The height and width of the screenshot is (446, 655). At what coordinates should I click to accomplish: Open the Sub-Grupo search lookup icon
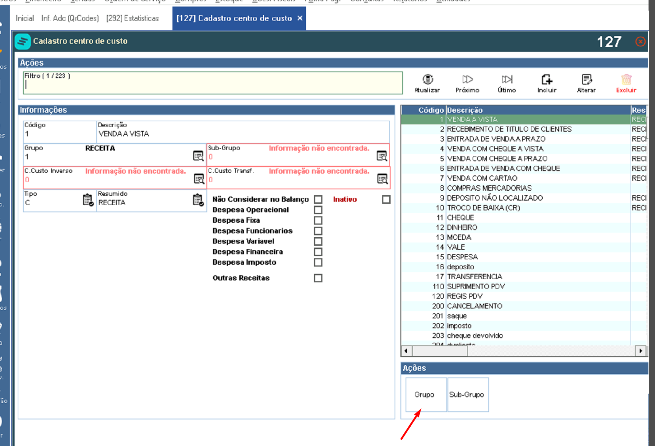coord(382,156)
